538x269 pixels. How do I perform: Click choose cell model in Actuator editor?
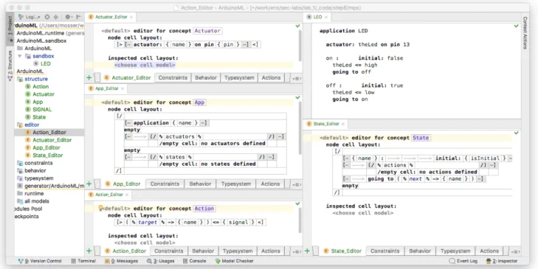[x=145, y=65]
